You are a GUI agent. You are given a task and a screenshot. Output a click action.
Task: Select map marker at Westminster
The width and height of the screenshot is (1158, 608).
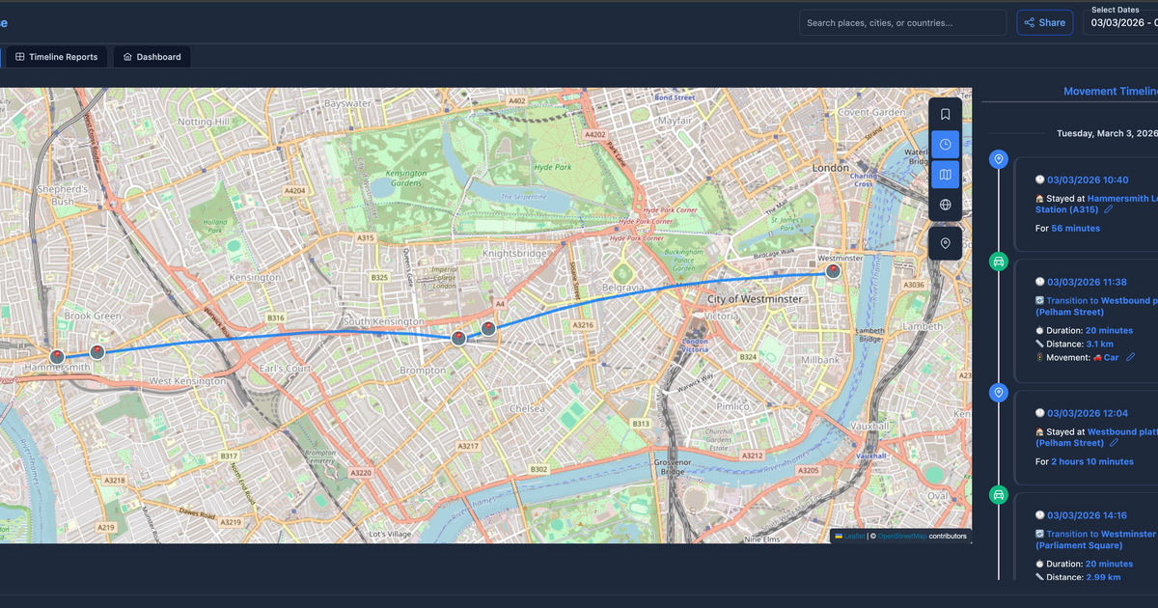(833, 272)
